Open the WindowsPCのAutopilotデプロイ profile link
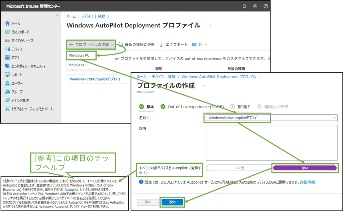Image resolution: width=343 pixels, height=211 pixels. (x=95, y=79)
